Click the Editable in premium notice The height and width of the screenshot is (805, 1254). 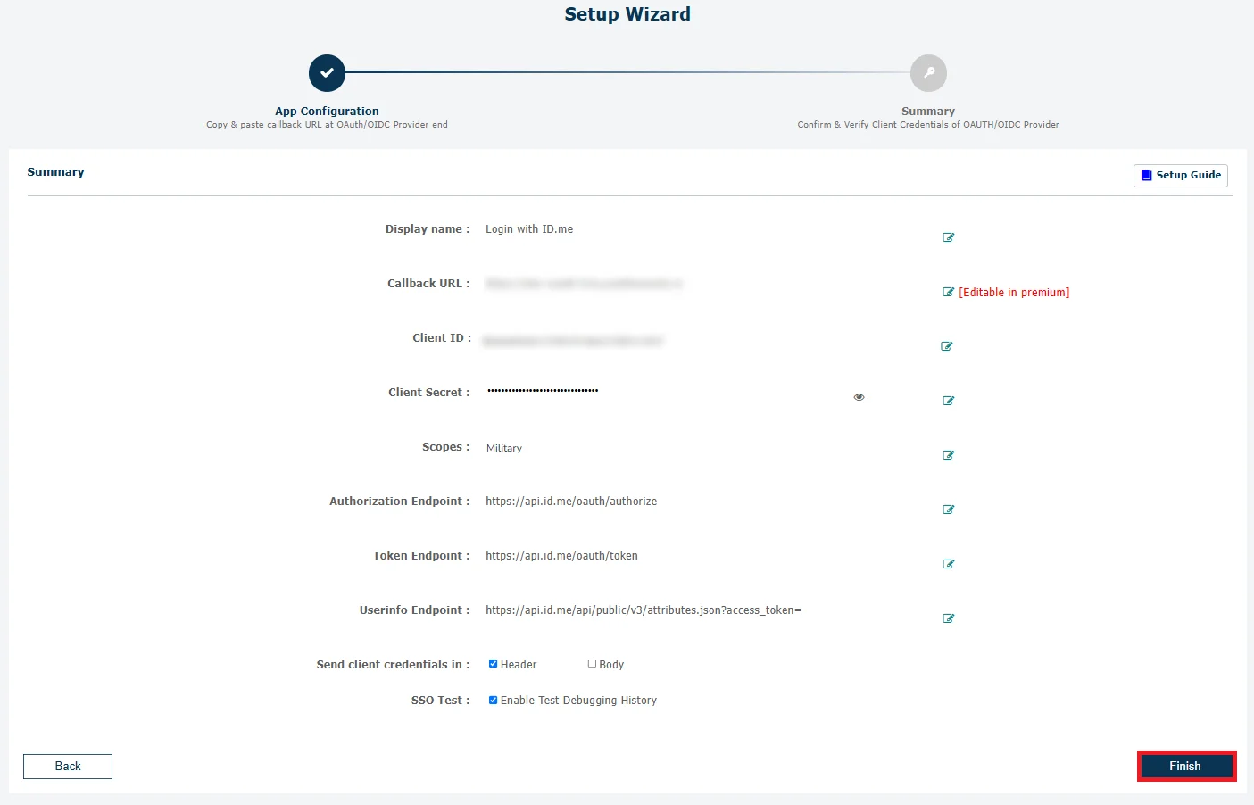(1014, 293)
